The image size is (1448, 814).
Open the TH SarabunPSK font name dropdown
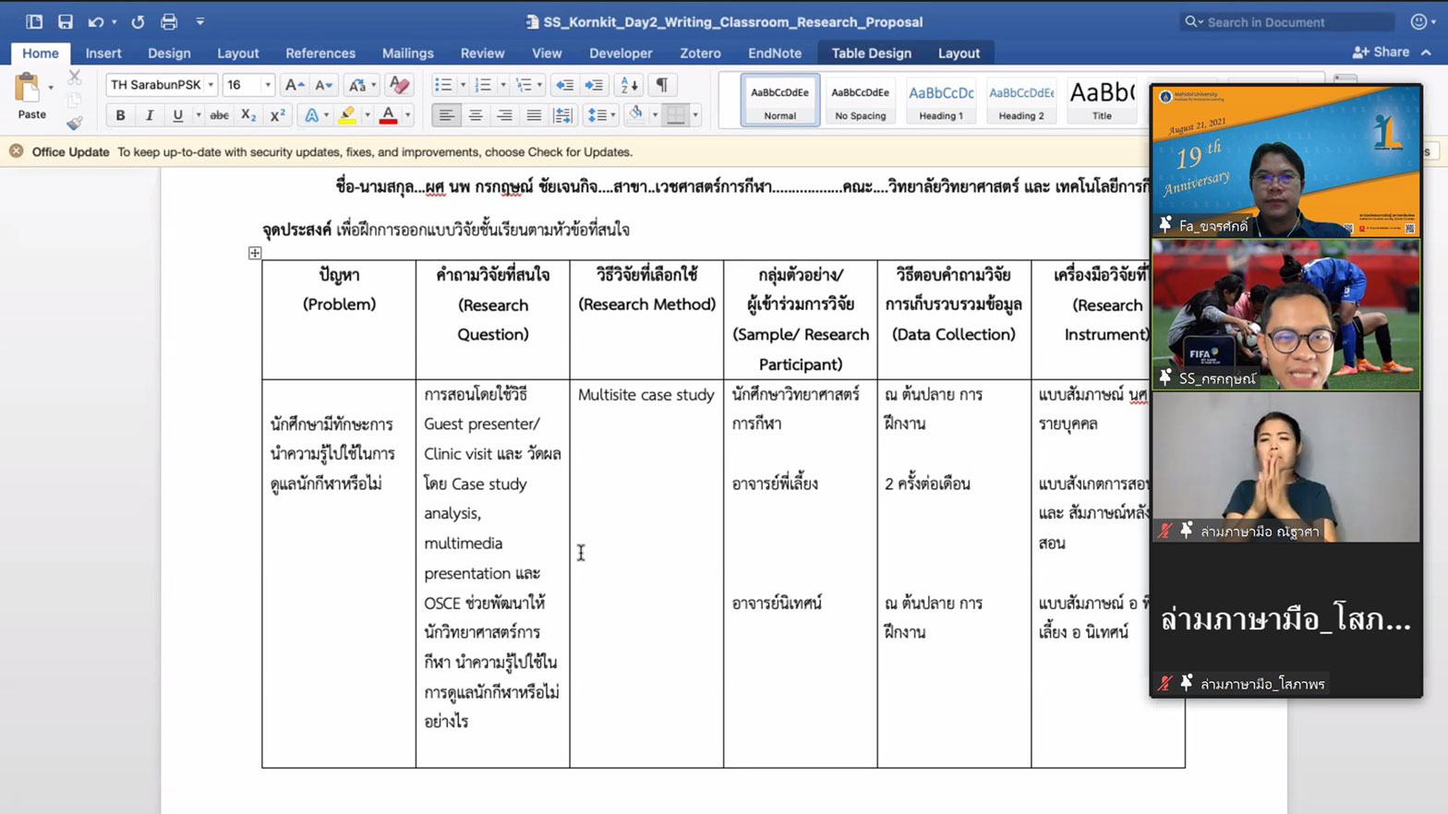coord(211,85)
